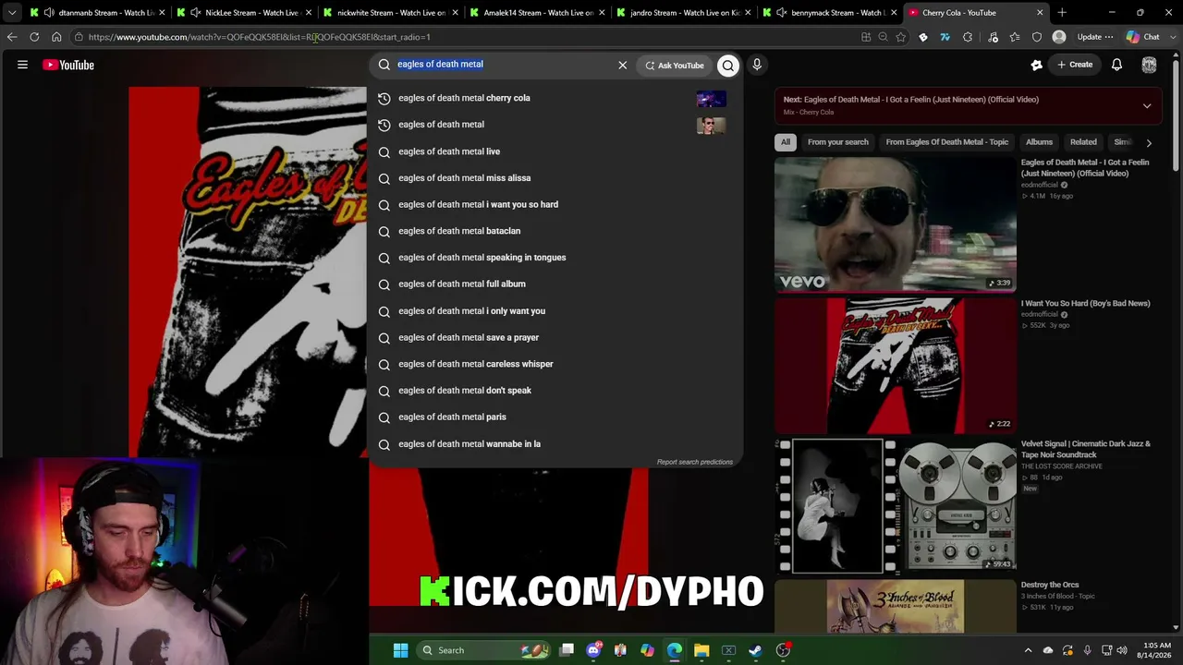Viewport: 1183px width, 665px height.
Task: Open 'I Want You So Hard' video thumbnail
Action: tap(896, 366)
